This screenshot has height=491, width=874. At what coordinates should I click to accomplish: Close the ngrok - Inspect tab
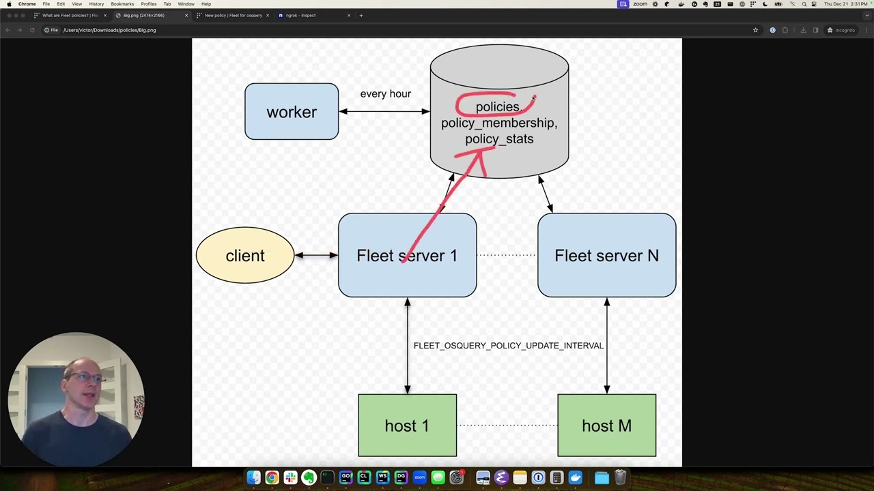349,15
